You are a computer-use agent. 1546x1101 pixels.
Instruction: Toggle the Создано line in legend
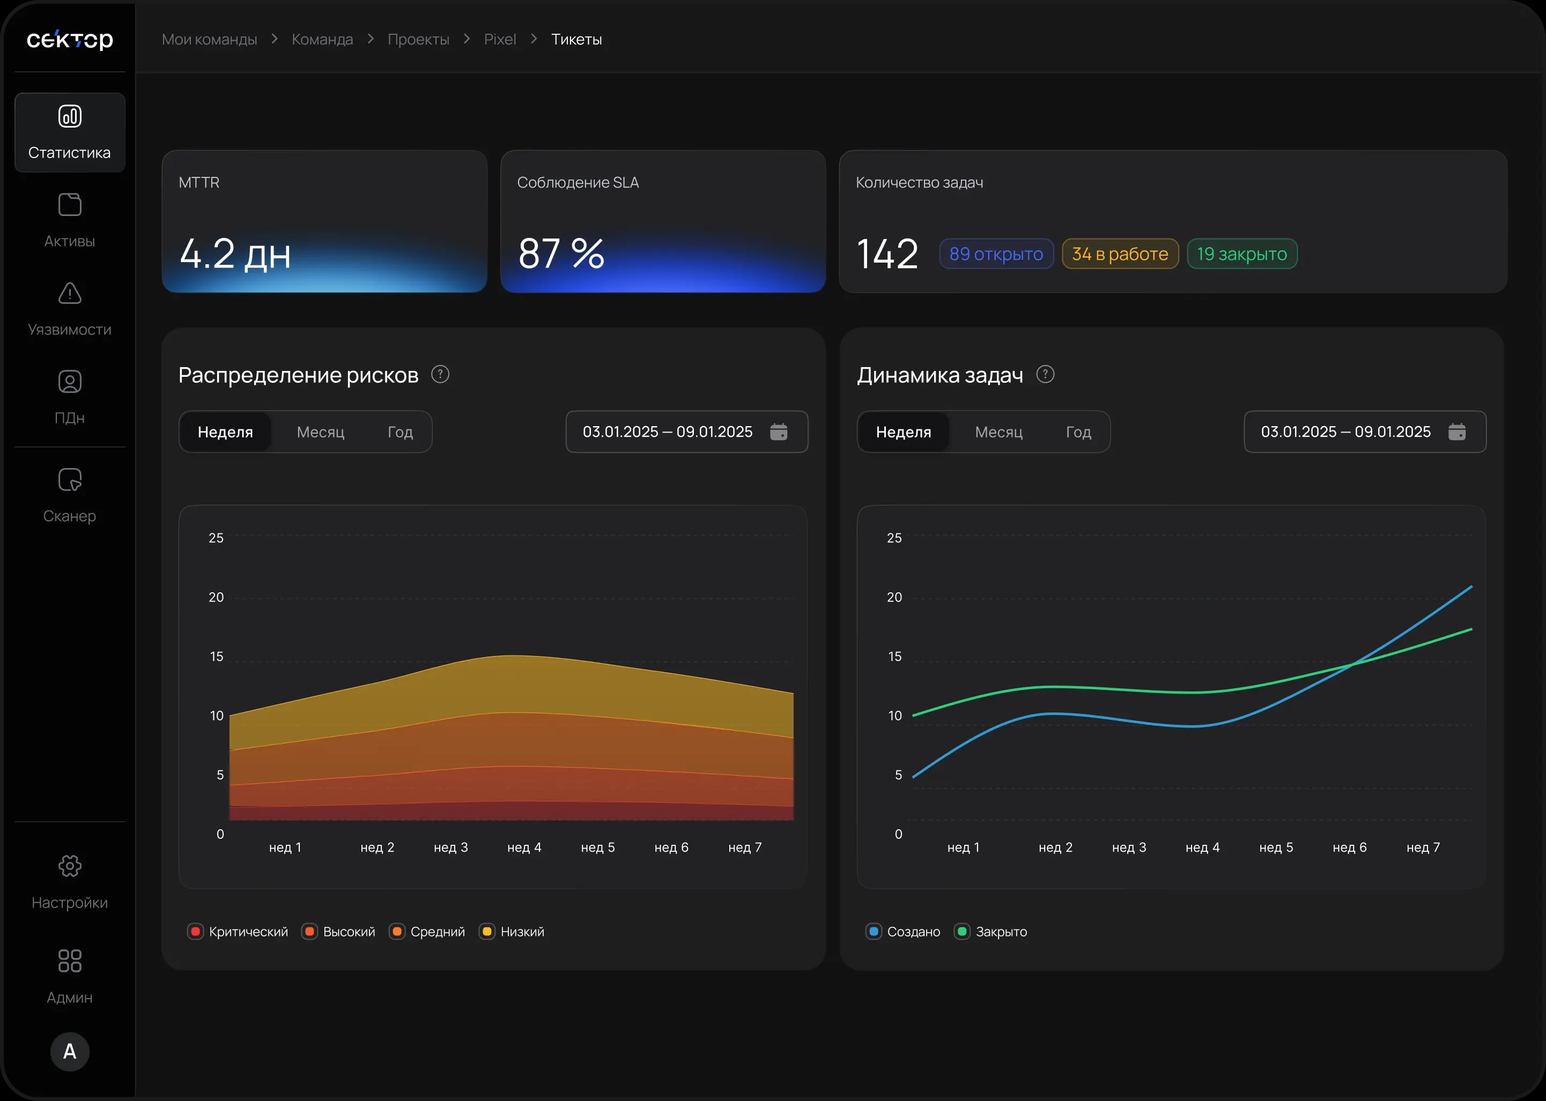point(903,932)
